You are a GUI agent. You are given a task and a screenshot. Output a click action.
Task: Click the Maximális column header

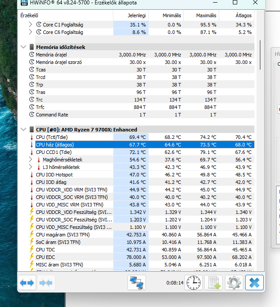[x=201, y=15]
